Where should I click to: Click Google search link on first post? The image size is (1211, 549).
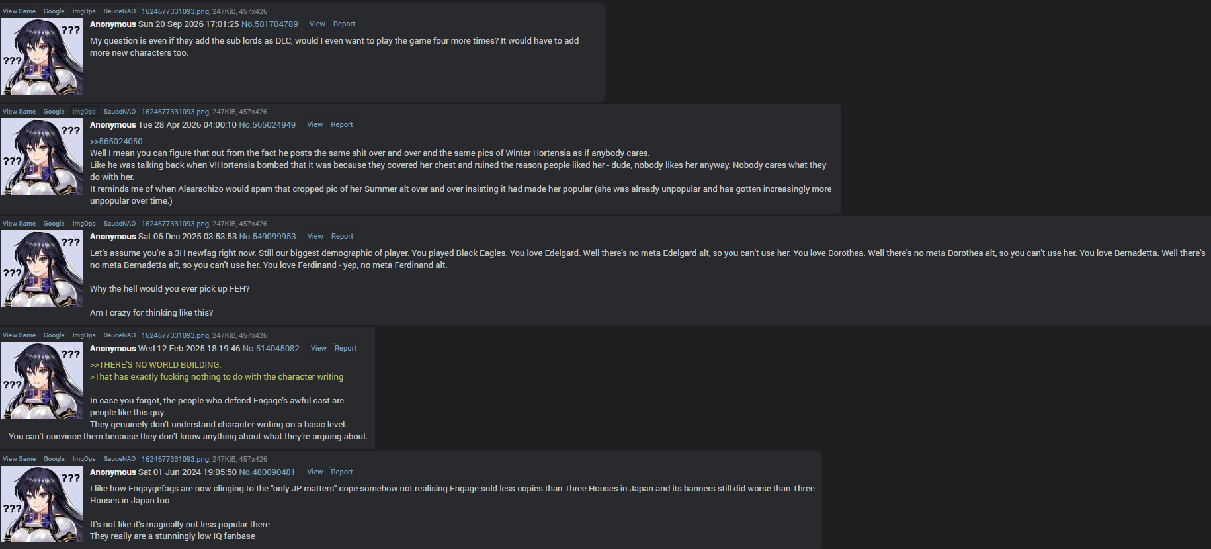click(x=54, y=11)
